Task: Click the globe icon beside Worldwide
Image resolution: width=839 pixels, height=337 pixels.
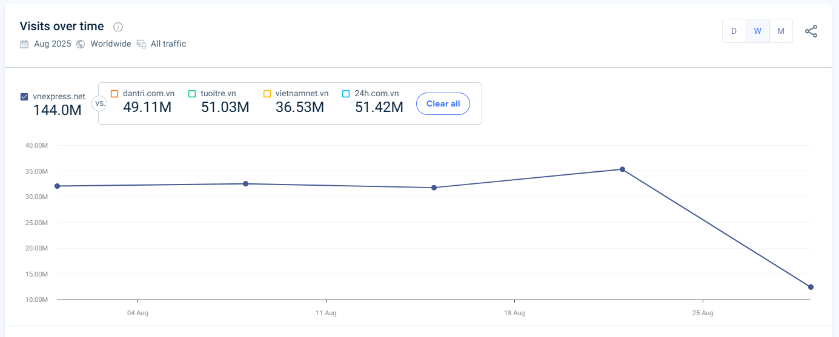Action: pos(81,44)
